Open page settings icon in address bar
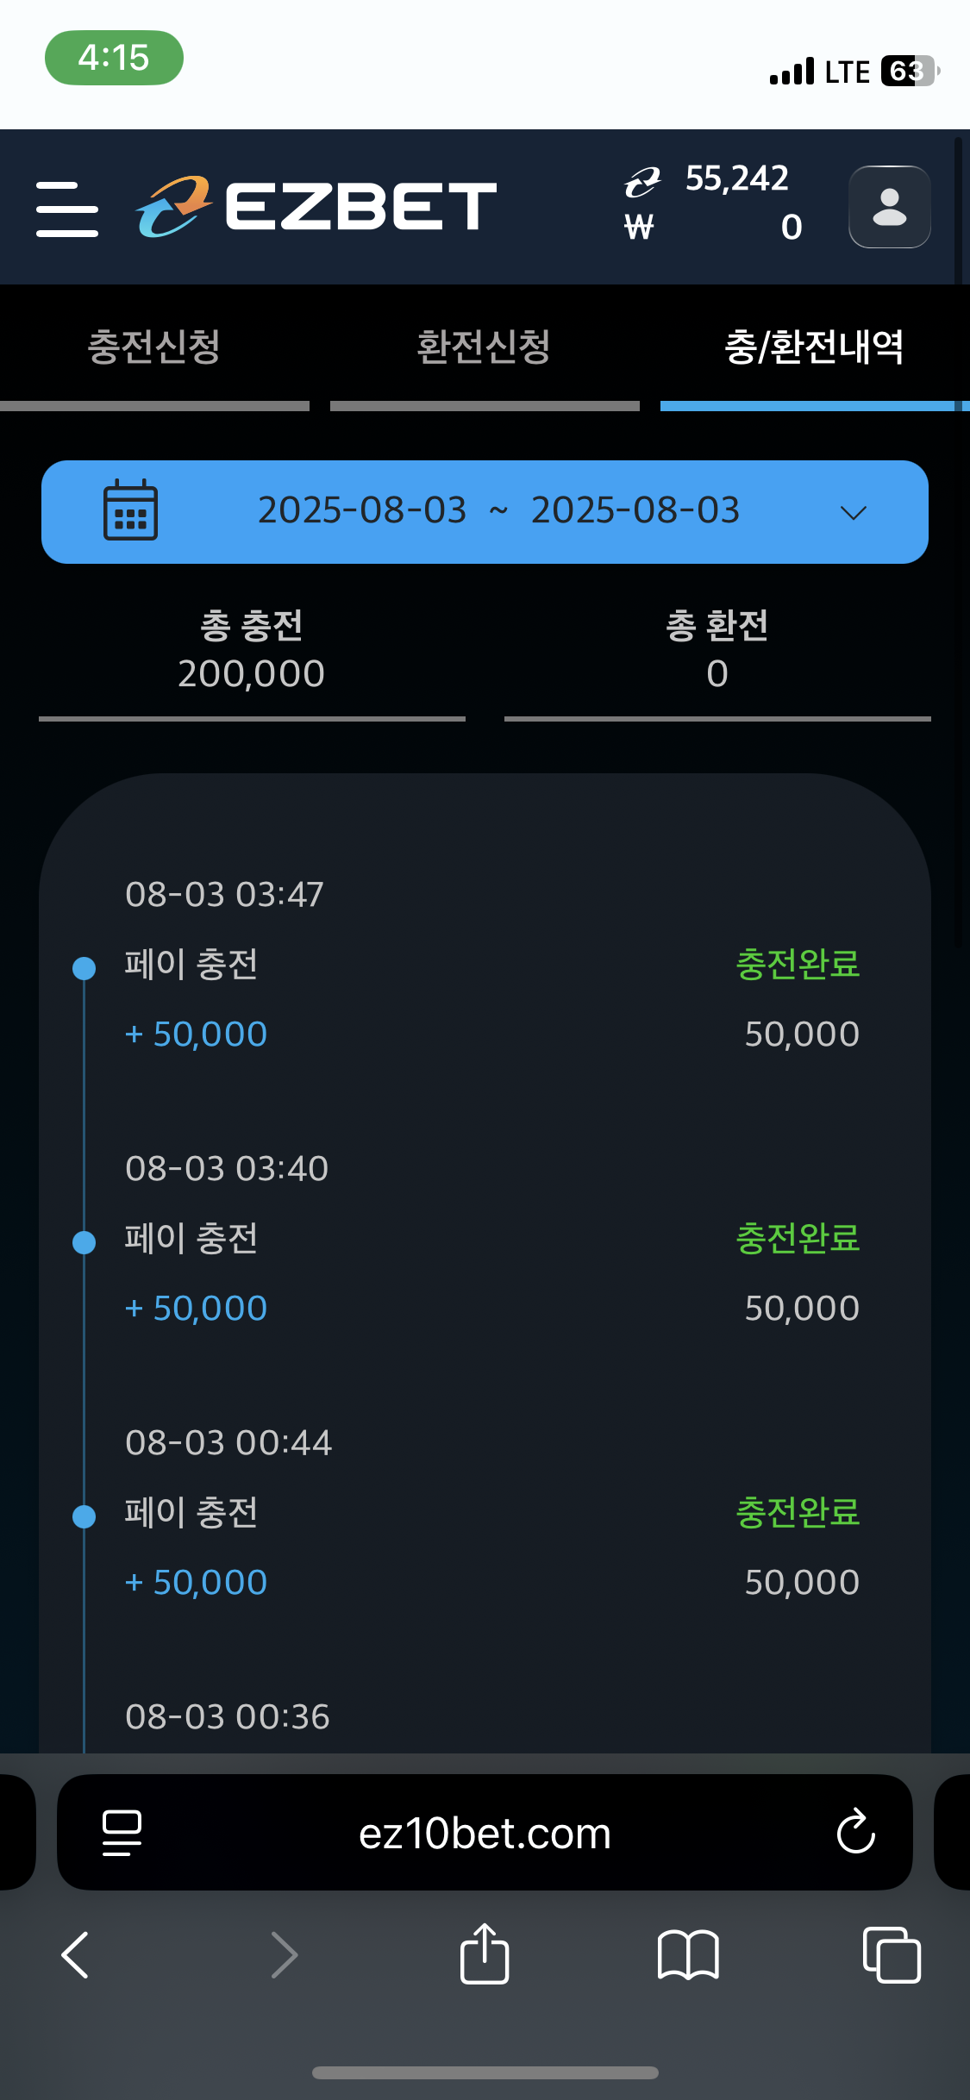 pyautogui.click(x=122, y=1832)
